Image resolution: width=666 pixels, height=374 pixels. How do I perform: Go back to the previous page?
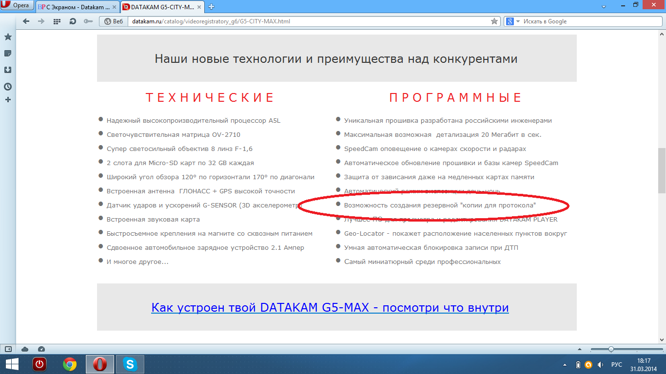pos(26,21)
